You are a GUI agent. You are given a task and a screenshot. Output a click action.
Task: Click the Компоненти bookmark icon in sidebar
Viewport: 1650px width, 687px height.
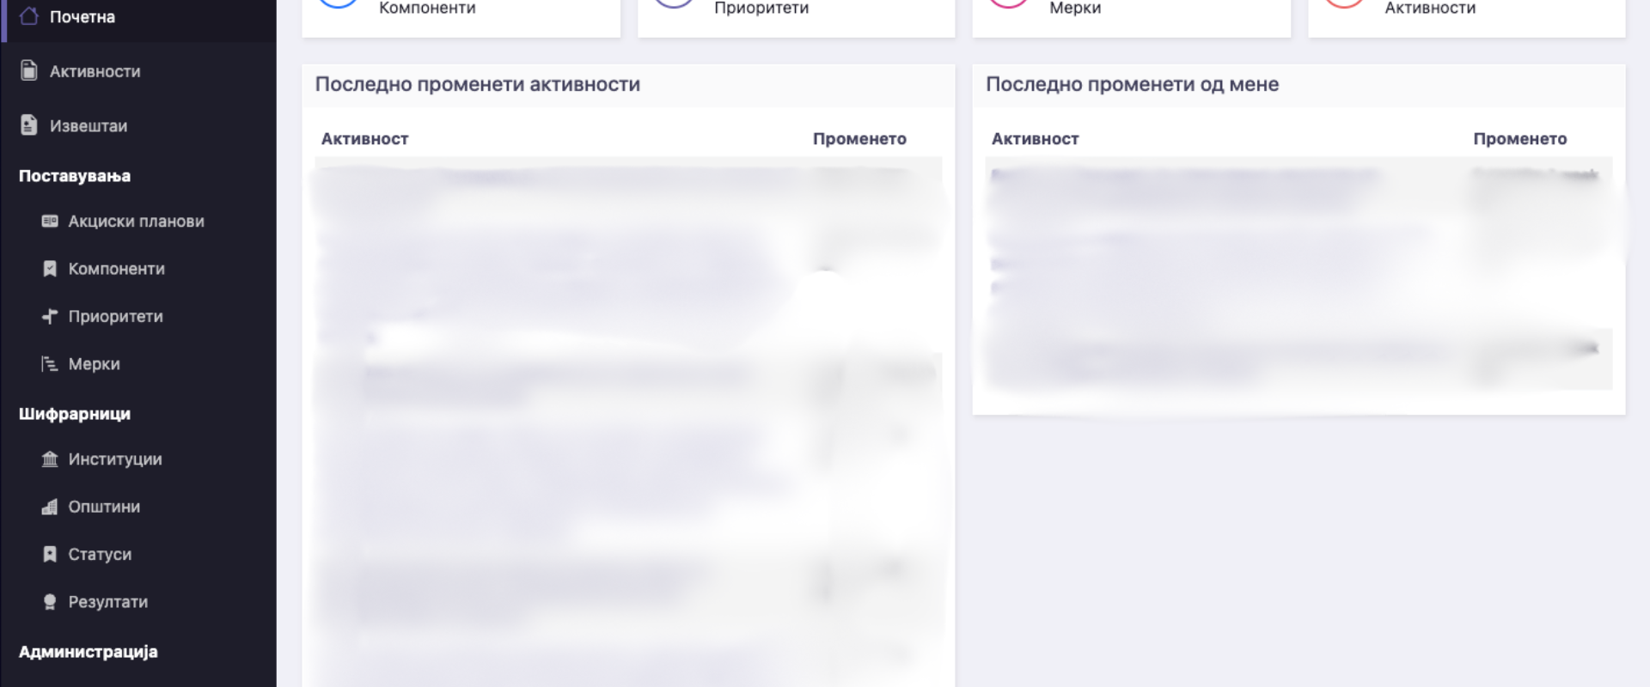[x=50, y=269]
